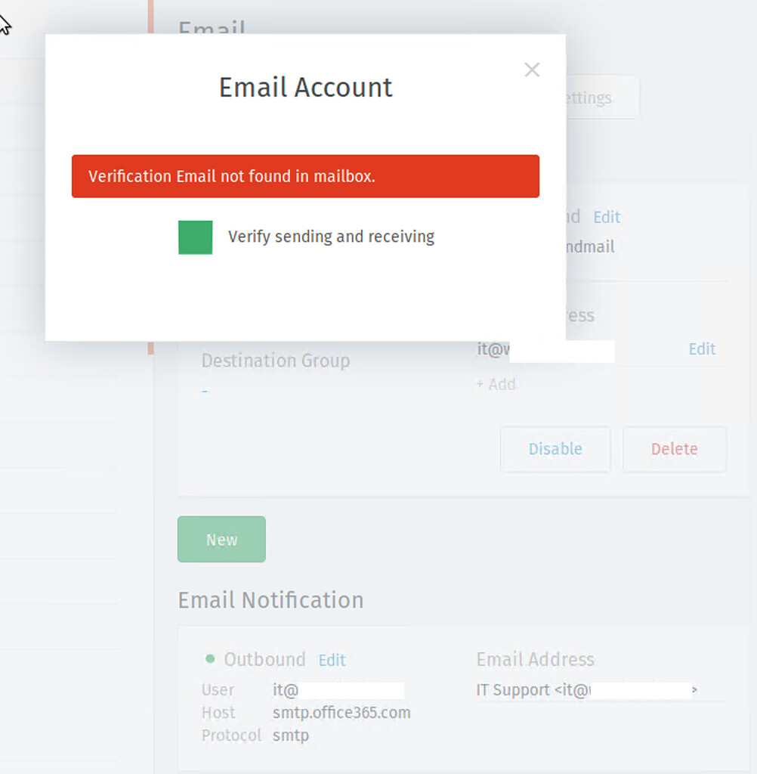
Task: Click the green square verification indicator
Action: (x=195, y=237)
